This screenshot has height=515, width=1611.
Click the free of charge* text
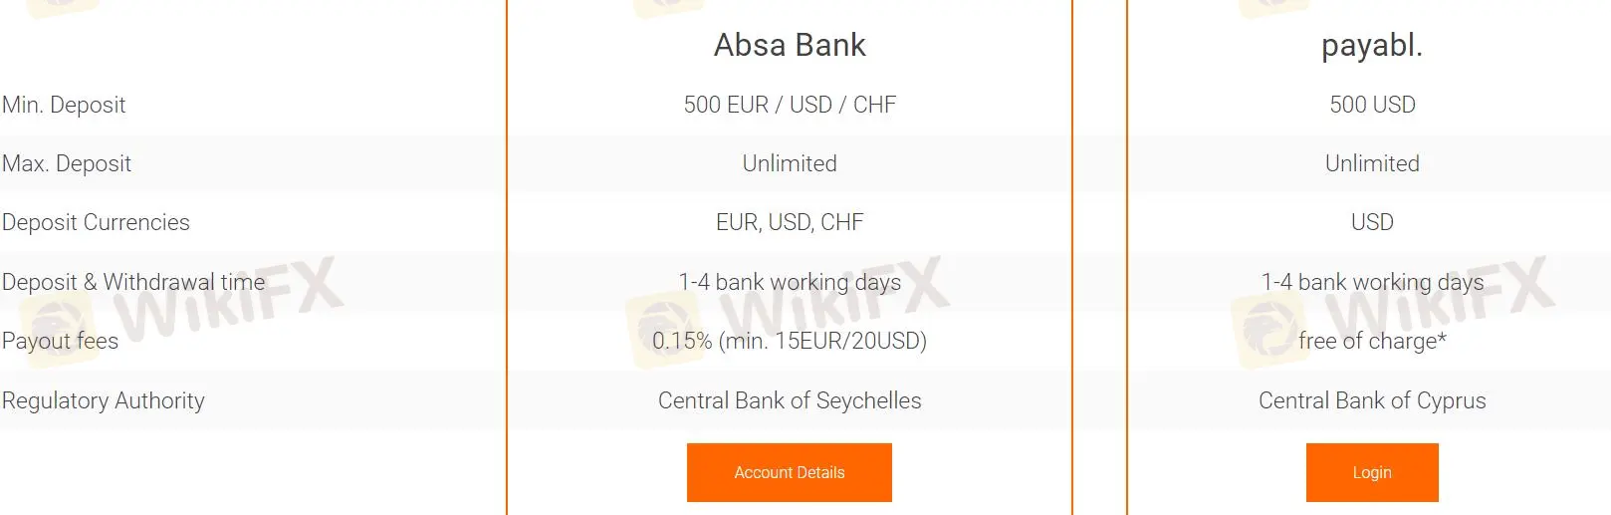tap(1372, 341)
